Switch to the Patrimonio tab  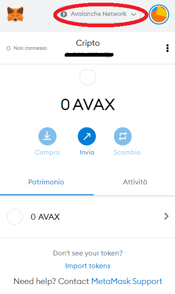(x=46, y=182)
